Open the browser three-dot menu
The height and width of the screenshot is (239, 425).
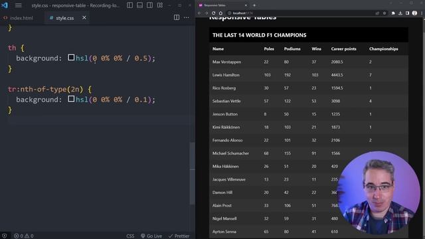point(422,13)
